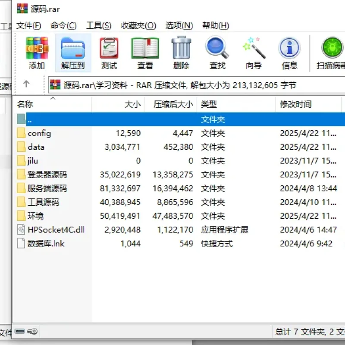Click the archive icon in the address bar
The image size is (345, 345).
pyautogui.click(x=55, y=85)
